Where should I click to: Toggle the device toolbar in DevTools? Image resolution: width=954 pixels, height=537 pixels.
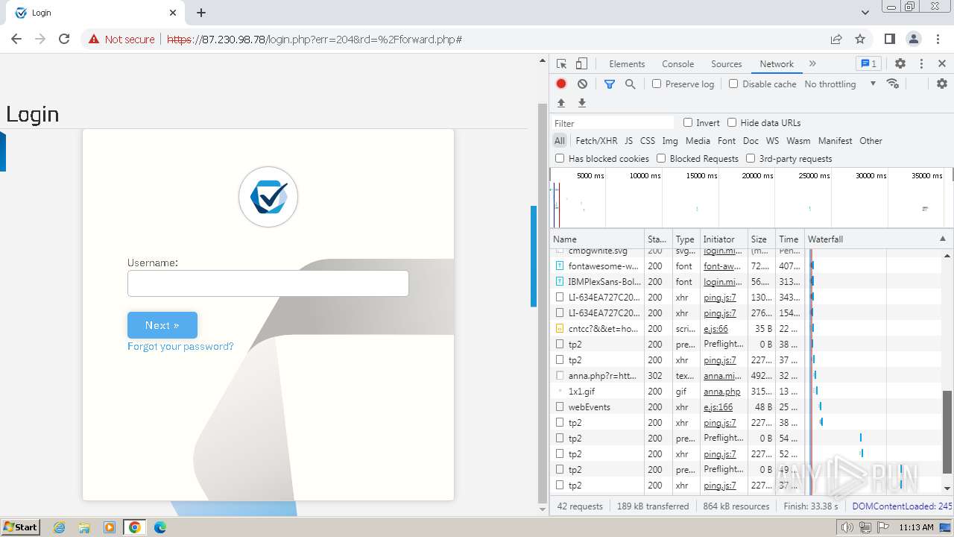tap(582, 63)
